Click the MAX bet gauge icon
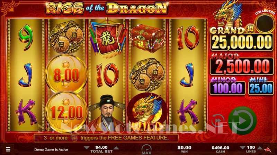Viewport: 277px width, 155px height. click(x=146, y=149)
